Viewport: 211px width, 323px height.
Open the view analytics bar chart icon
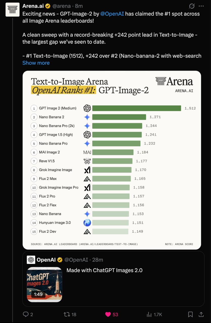pos(149,314)
